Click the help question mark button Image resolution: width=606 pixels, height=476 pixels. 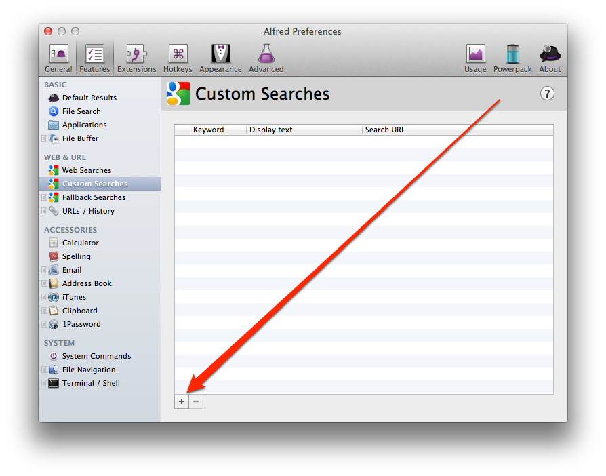tap(547, 94)
